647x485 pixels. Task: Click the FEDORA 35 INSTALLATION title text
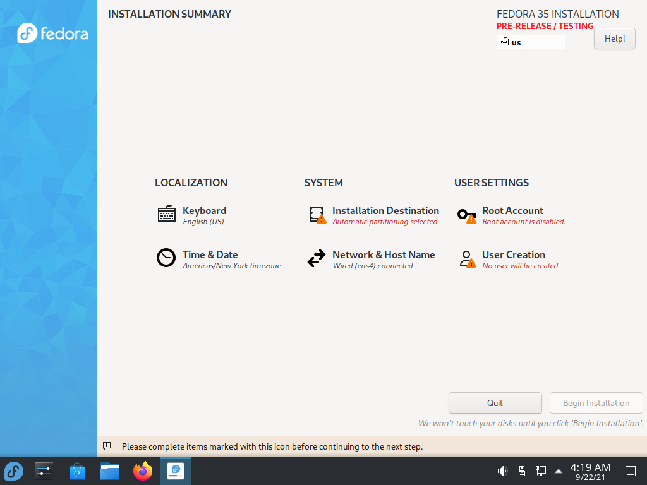[x=557, y=14]
